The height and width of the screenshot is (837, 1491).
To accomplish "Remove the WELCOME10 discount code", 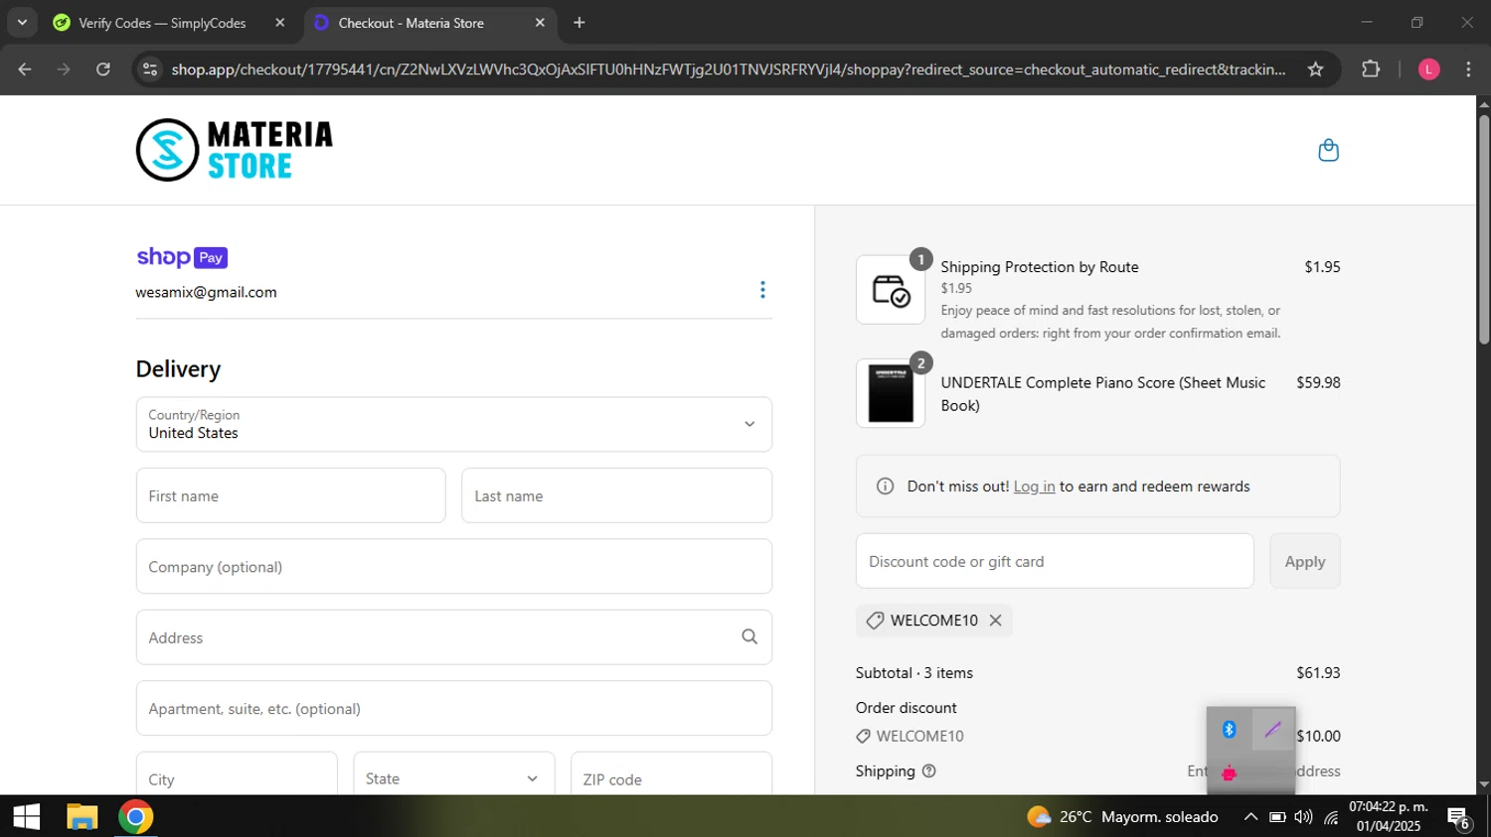I will [995, 621].
